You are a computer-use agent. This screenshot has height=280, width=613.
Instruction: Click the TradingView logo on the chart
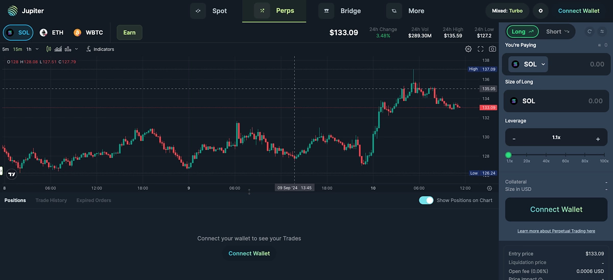12,174
